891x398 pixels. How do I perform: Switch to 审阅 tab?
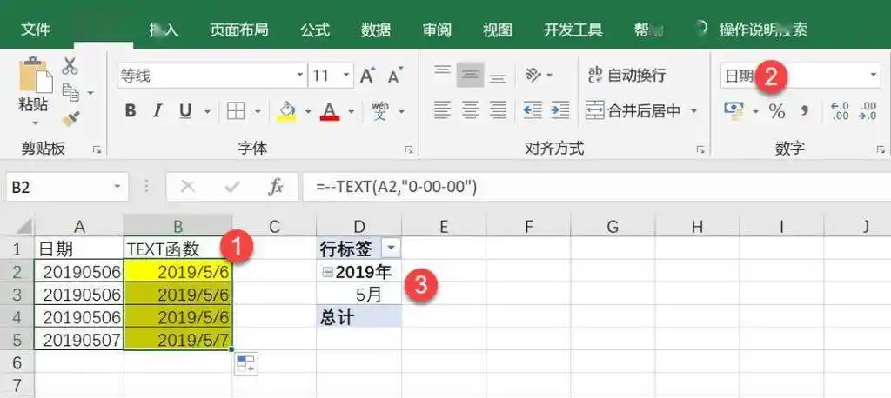point(437,30)
